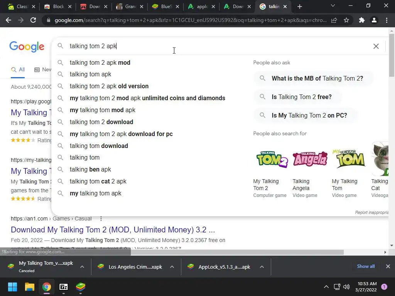Screen dimensions: 395x296
Task: Open the Chrome profile avatar icon
Action: pos(374,20)
